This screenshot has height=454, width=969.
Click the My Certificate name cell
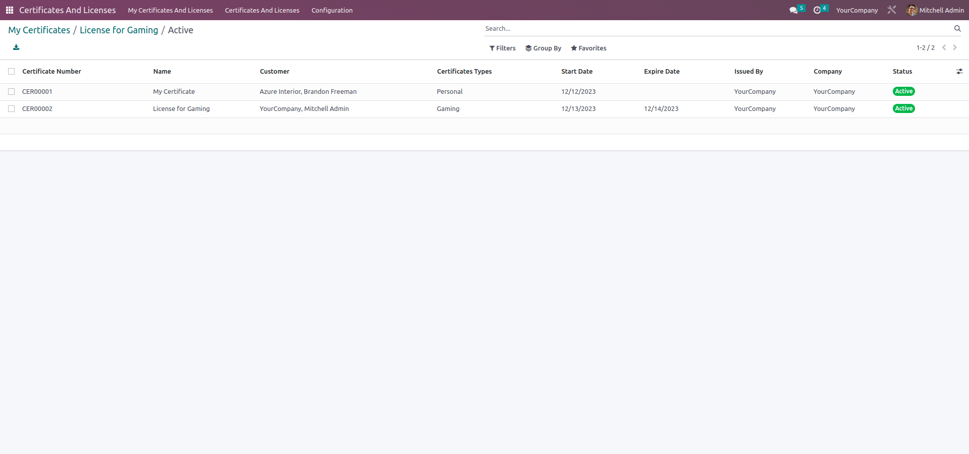click(174, 92)
